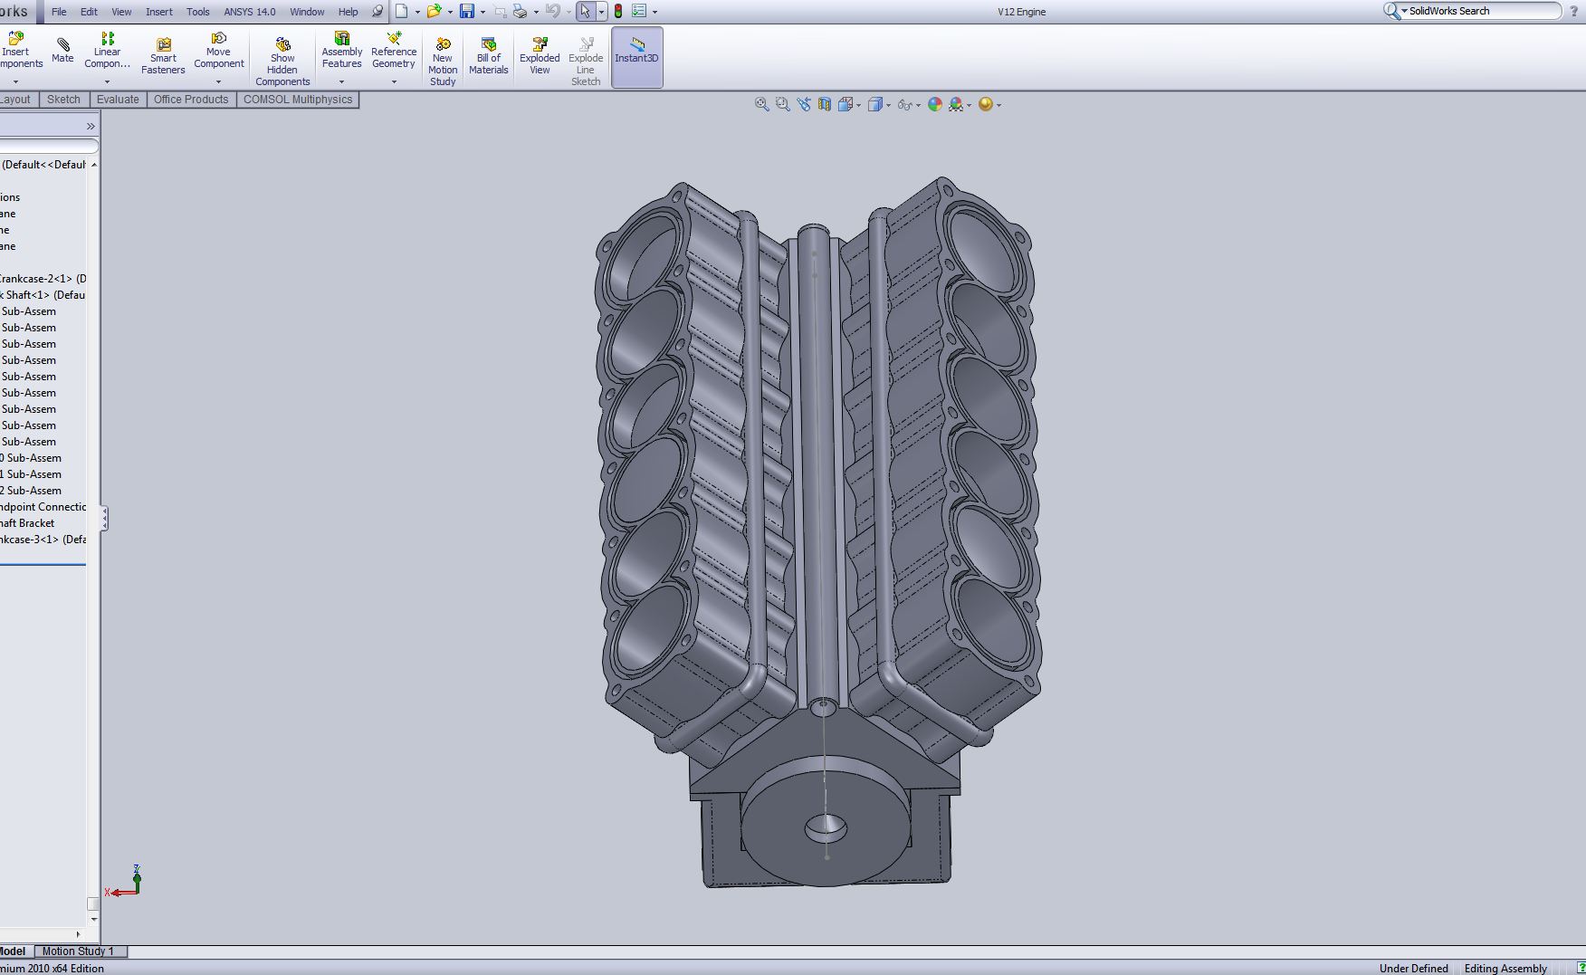
Task: Create an Exploded View
Action: tap(540, 56)
